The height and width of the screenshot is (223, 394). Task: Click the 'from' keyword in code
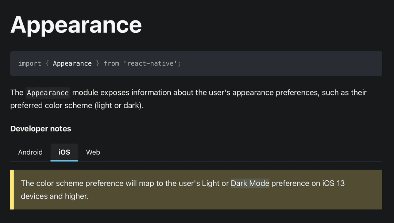point(111,64)
